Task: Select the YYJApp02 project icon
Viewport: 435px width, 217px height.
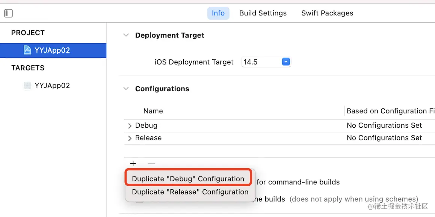Action: pos(27,50)
